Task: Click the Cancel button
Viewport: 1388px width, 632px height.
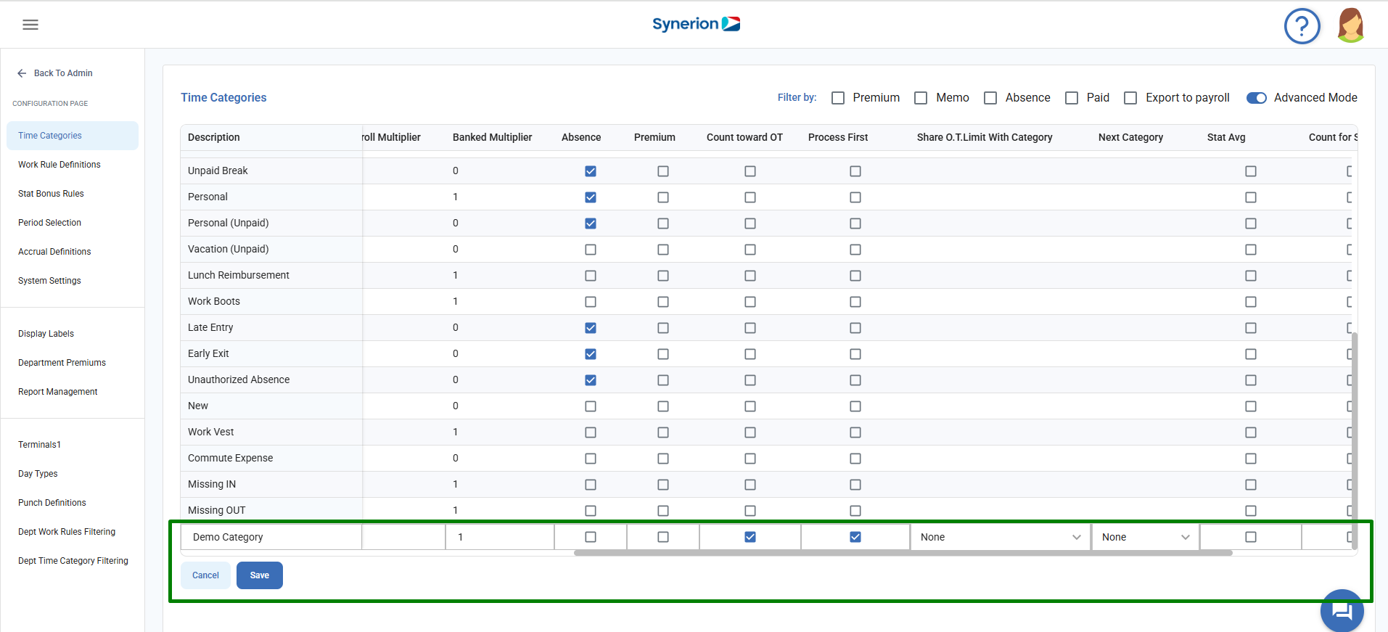Action: (205, 575)
